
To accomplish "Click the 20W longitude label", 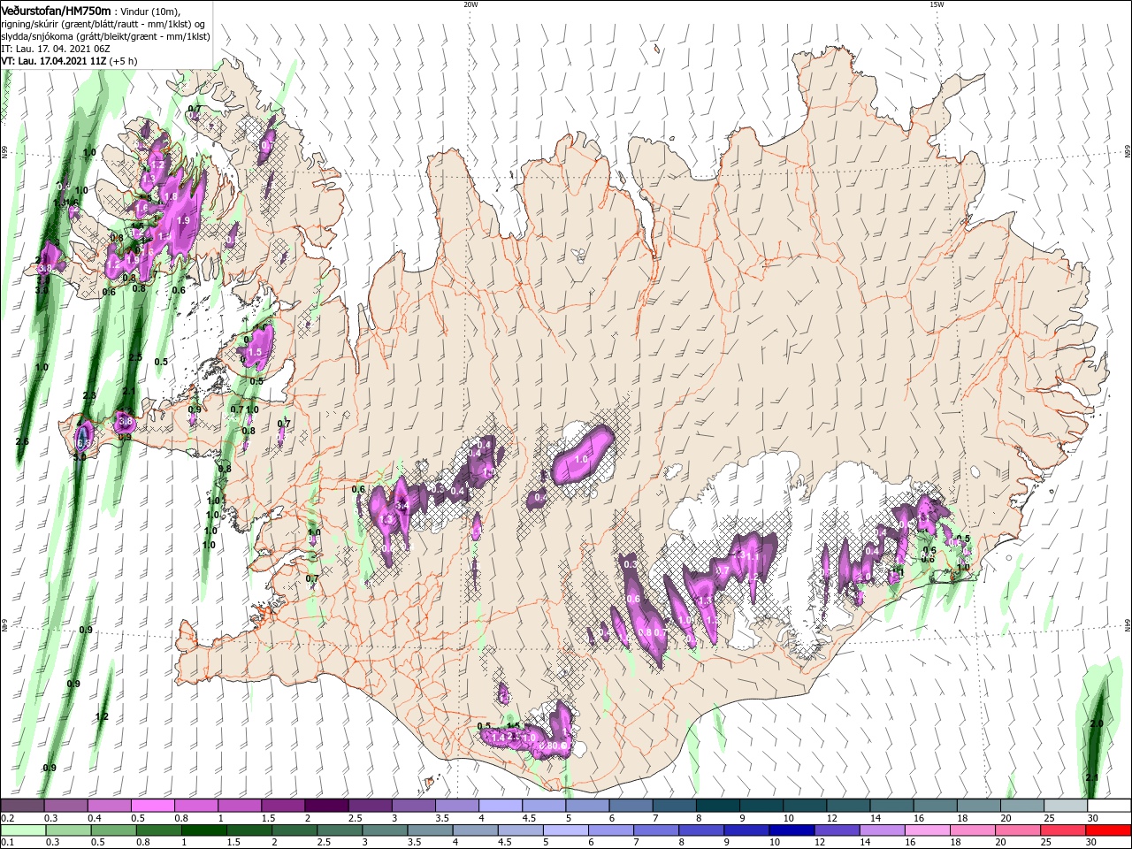I will (x=470, y=4).
